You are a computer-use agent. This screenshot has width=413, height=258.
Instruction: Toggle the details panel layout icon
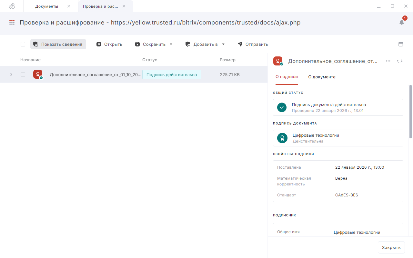(401, 44)
